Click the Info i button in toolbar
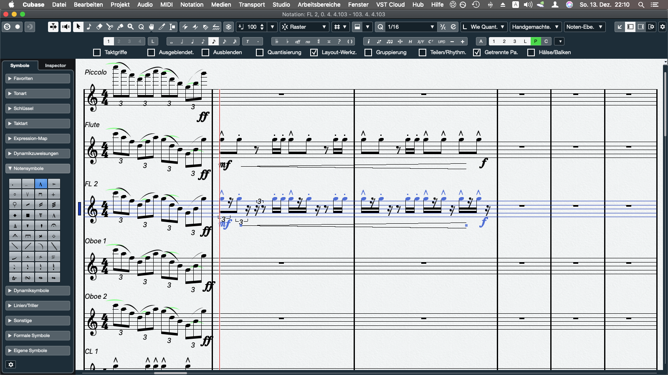The width and height of the screenshot is (668, 375). click(368, 41)
